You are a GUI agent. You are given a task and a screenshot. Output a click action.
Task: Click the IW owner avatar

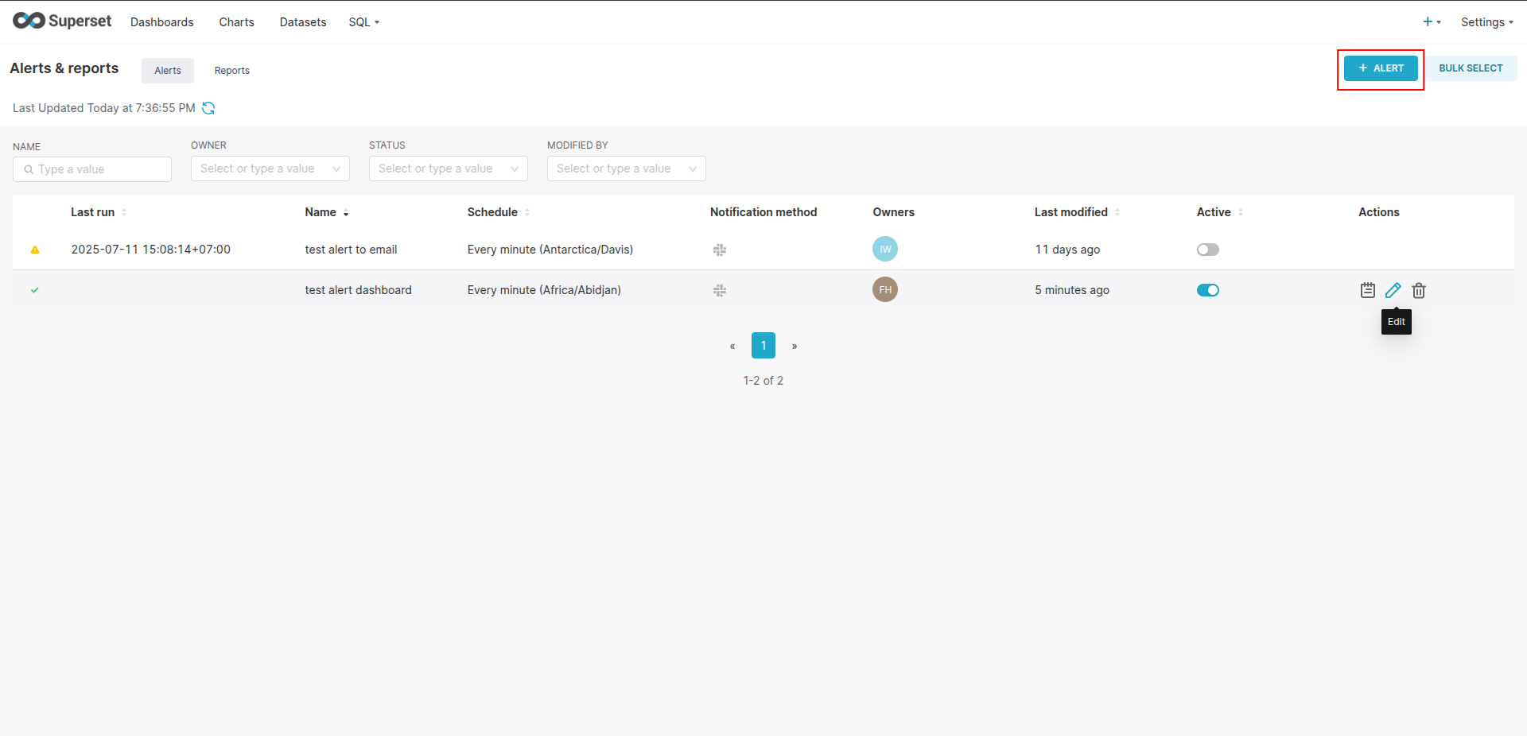[x=884, y=250]
